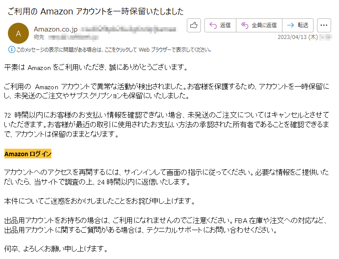Click the reply arrow icon
This screenshot has height=259, width=339.
pos(213,25)
